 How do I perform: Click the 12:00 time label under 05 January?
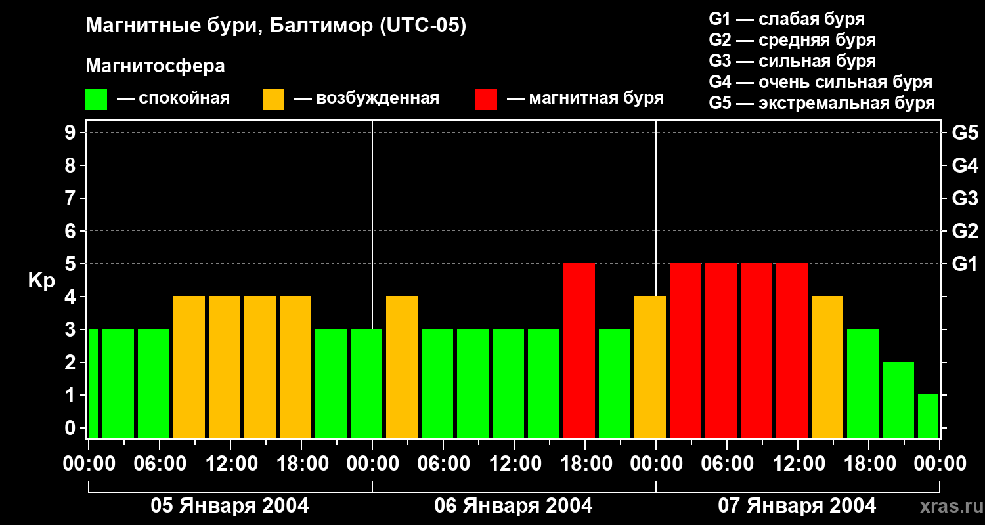(x=232, y=464)
